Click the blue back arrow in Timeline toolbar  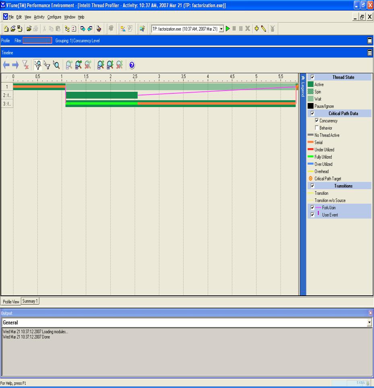pyautogui.click(x=6, y=65)
